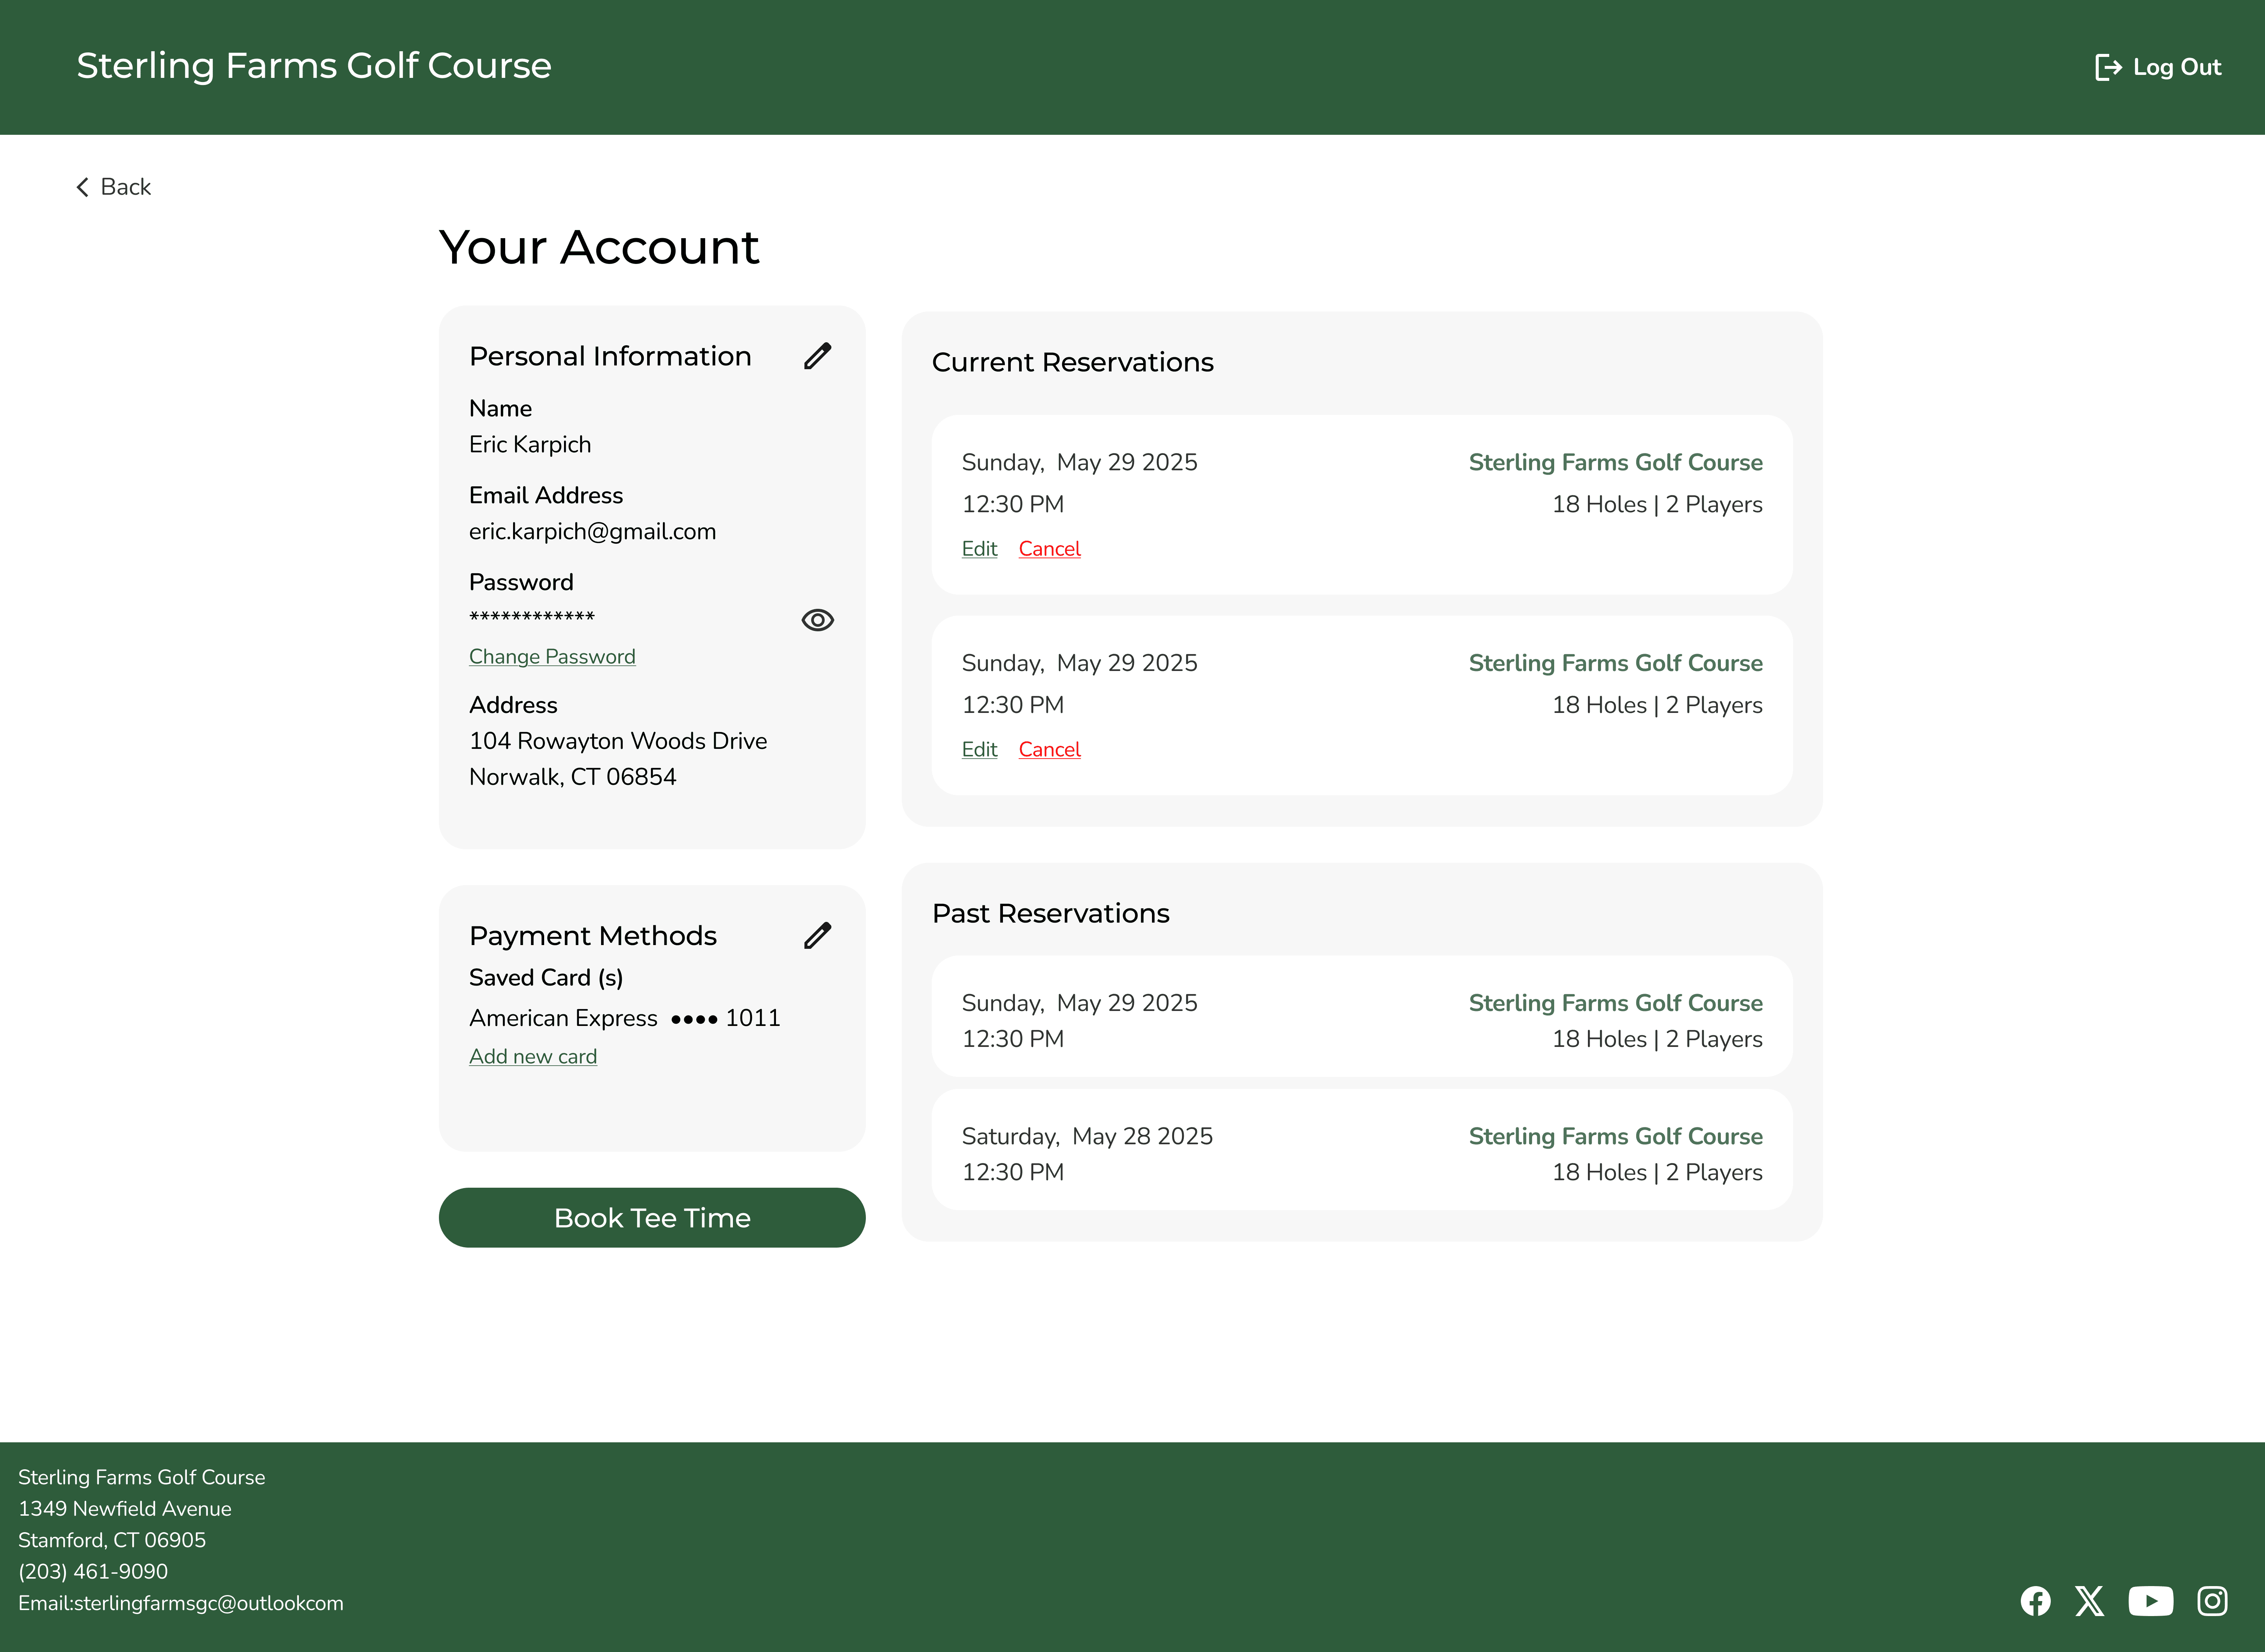Open the X social media icon

point(2089,1601)
